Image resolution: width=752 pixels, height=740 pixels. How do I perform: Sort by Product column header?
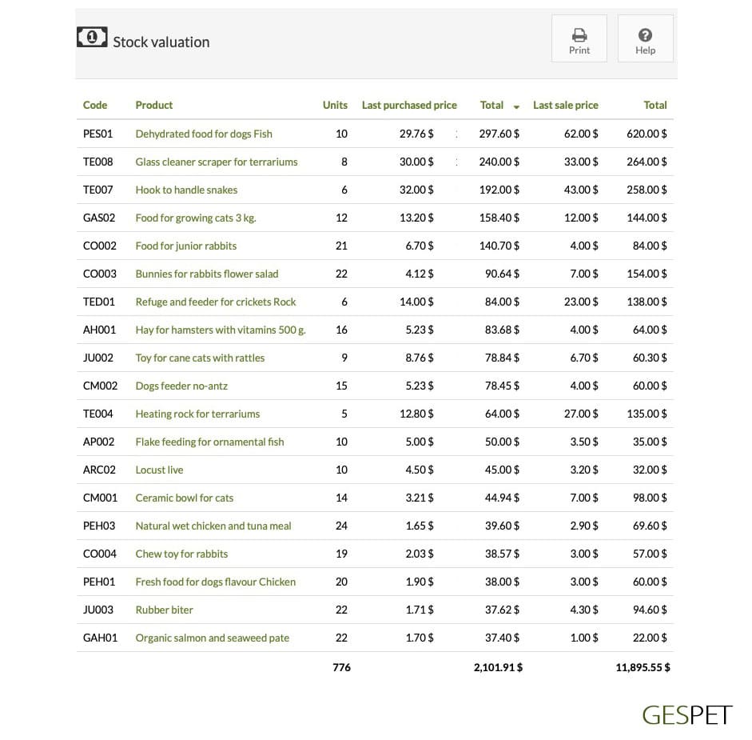153,105
